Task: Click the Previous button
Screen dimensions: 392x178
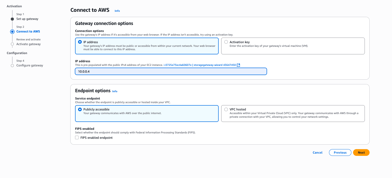Action: 340,152
